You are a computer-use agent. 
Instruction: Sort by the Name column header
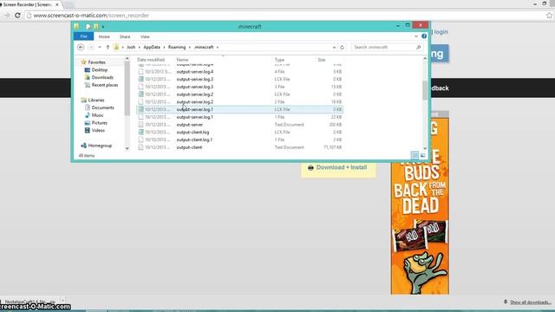pyautogui.click(x=182, y=60)
